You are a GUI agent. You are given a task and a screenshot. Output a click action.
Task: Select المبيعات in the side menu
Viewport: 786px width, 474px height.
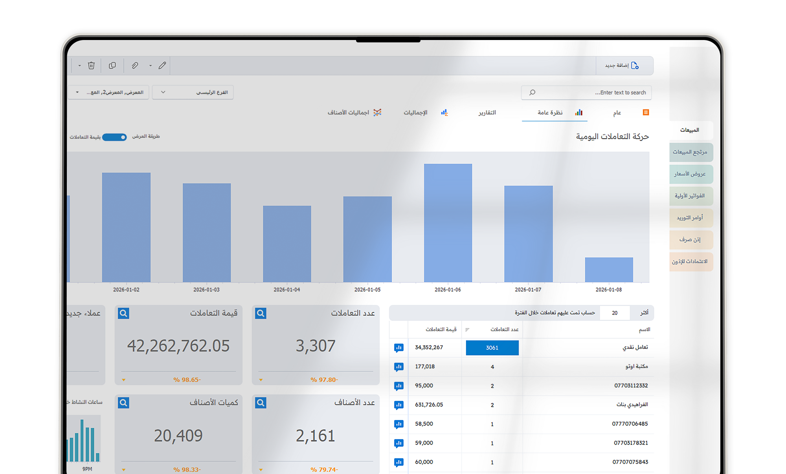[x=691, y=130]
